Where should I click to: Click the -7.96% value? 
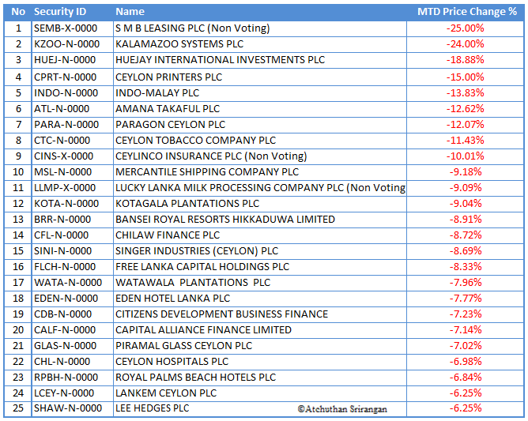click(x=466, y=283)
